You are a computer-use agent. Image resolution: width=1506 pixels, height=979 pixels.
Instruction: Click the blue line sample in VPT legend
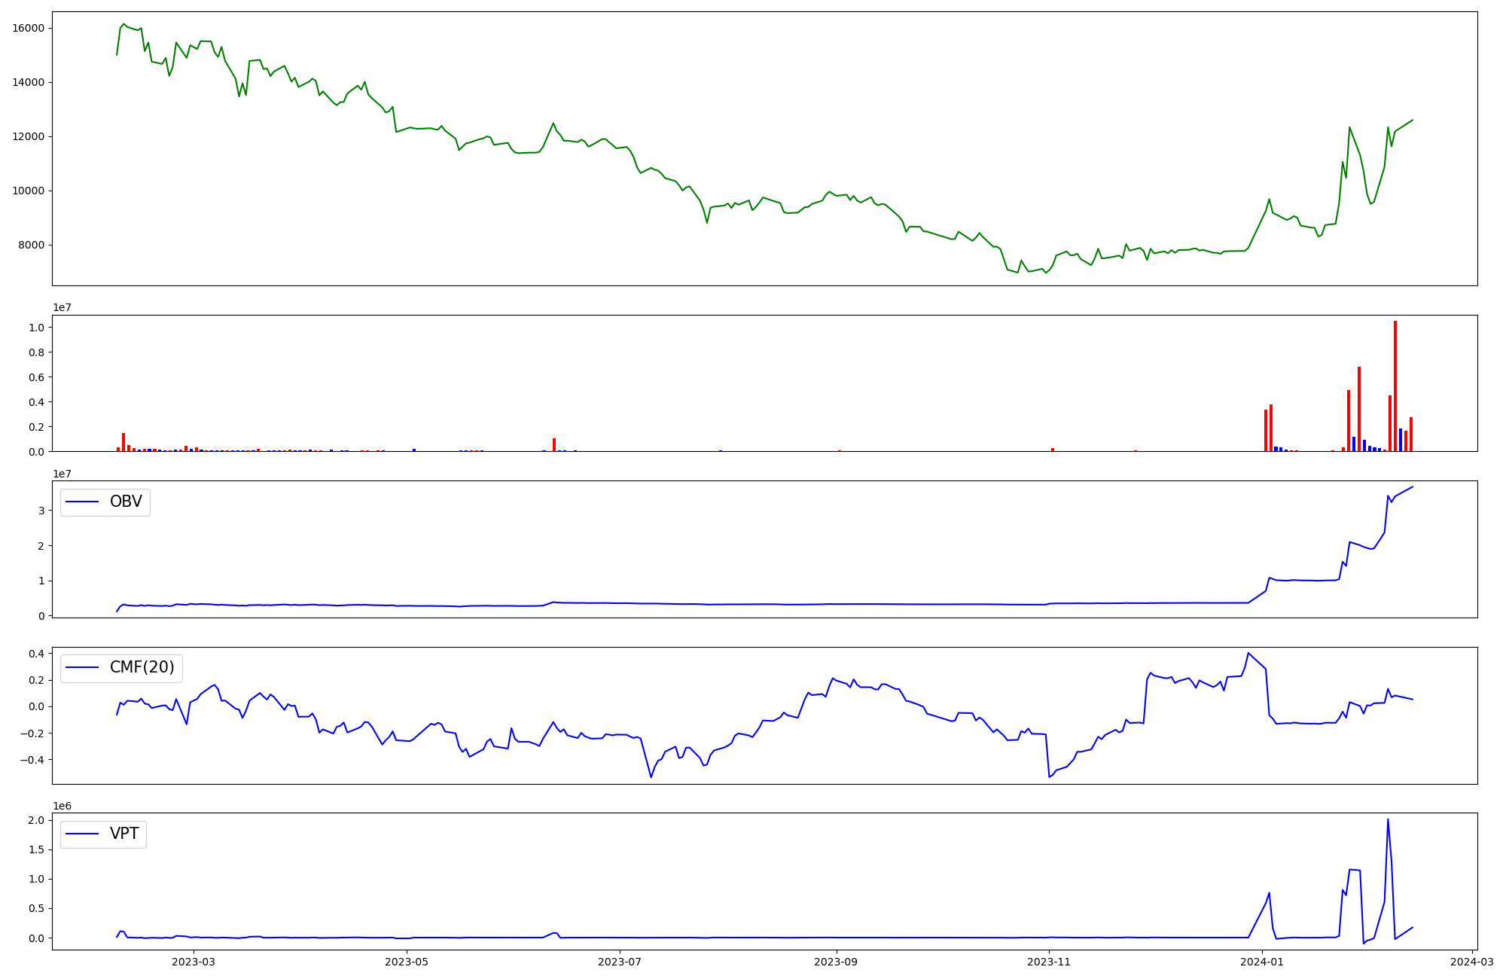(x=83, y=834)
